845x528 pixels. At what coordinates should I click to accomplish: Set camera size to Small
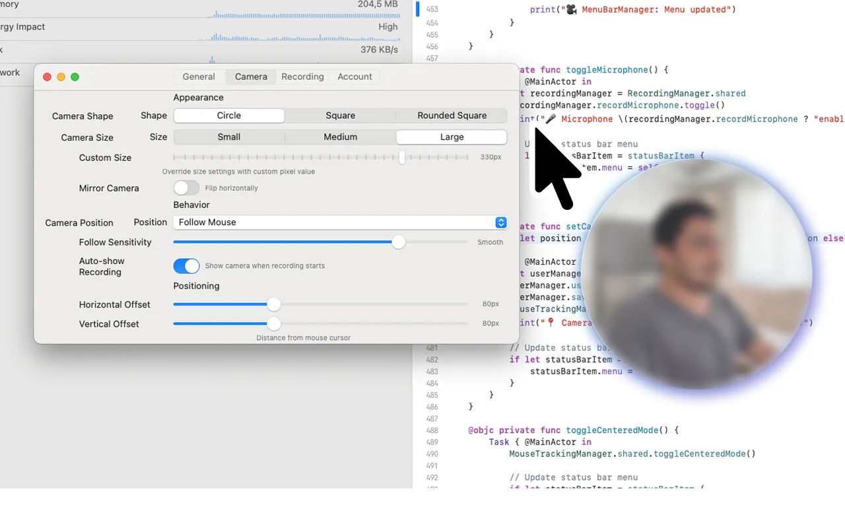(229, 137)
